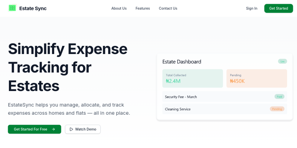297x148 pixels.
Task: Open the Contact Us nav link
Action: (168, 9)
